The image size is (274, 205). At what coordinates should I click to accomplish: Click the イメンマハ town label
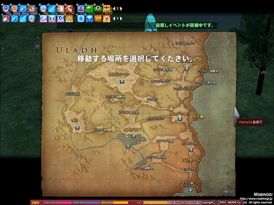(132, 130)
